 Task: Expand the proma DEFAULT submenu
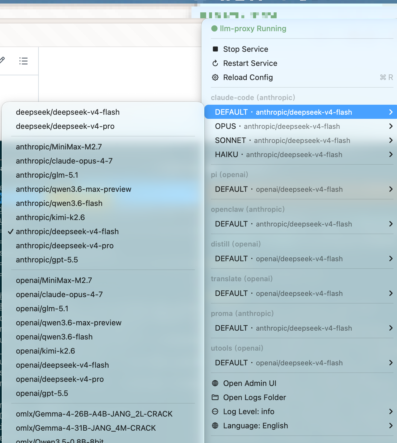click(x=301, y=328)
